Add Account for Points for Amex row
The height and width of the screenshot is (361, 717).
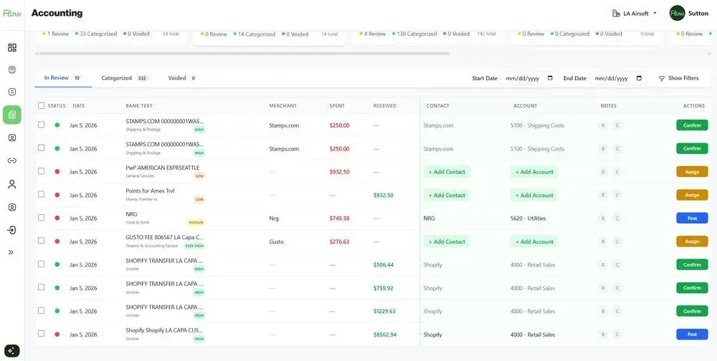pyautogui.click(x=534, y=195)
